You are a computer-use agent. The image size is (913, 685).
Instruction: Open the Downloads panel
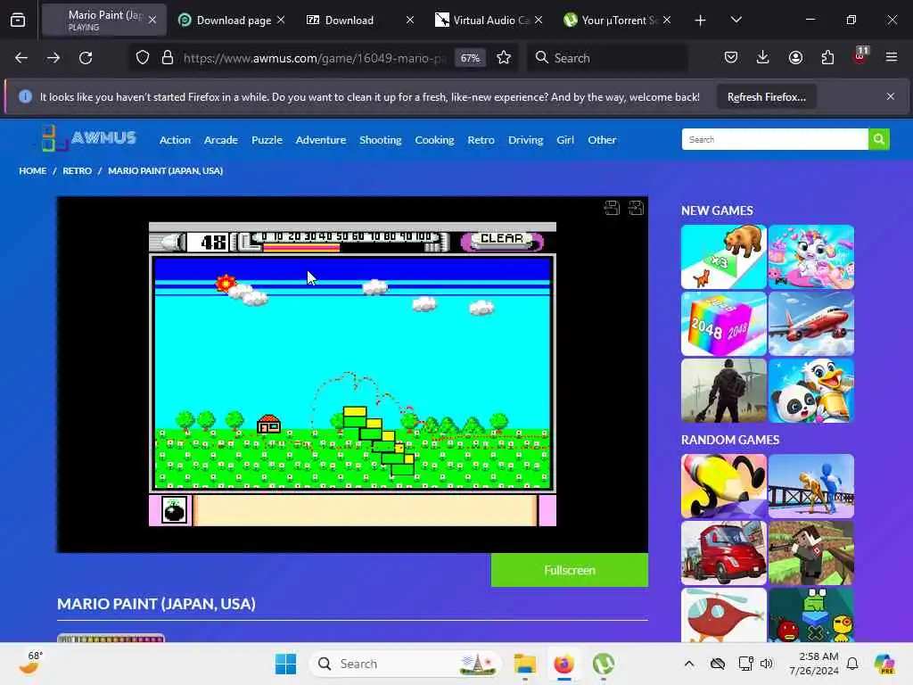(x=763, y=57)
